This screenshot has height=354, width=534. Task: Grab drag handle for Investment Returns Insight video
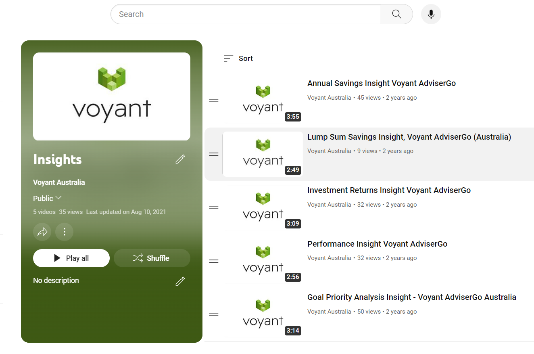pyautogui.click(x=214, y=207)
